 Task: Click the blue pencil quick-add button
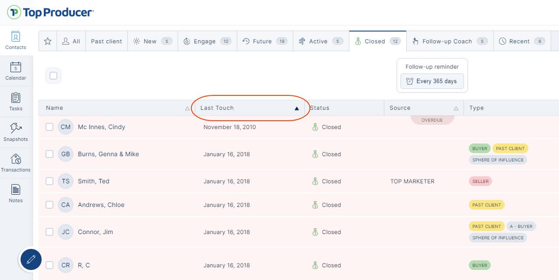(x=31, y=260)
